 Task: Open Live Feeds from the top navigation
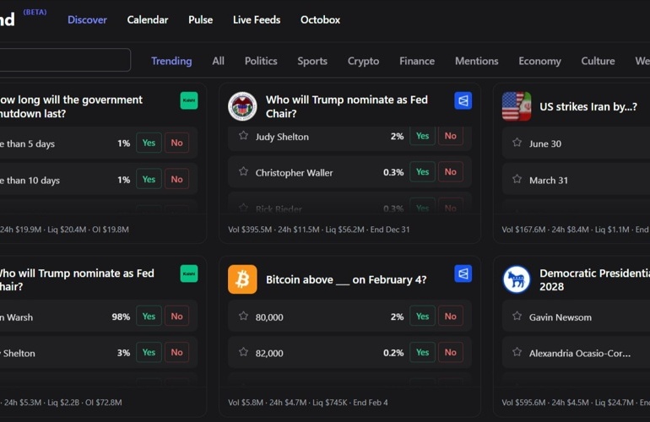pyautogui.click(x=257, y=19)
